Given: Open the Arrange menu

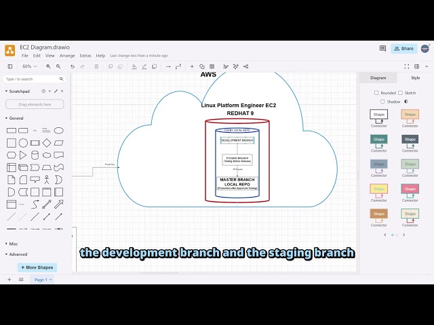Looking at the screenshot, I should click(x=67, y=56).
